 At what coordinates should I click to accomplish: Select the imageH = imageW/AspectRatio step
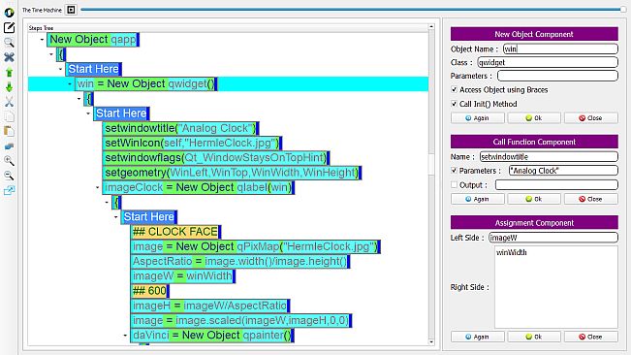(x=210, y=306)
